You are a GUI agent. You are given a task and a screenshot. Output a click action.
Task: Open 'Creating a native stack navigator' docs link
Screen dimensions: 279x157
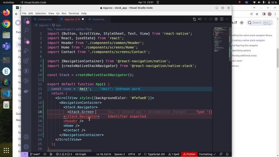[248, 41]
